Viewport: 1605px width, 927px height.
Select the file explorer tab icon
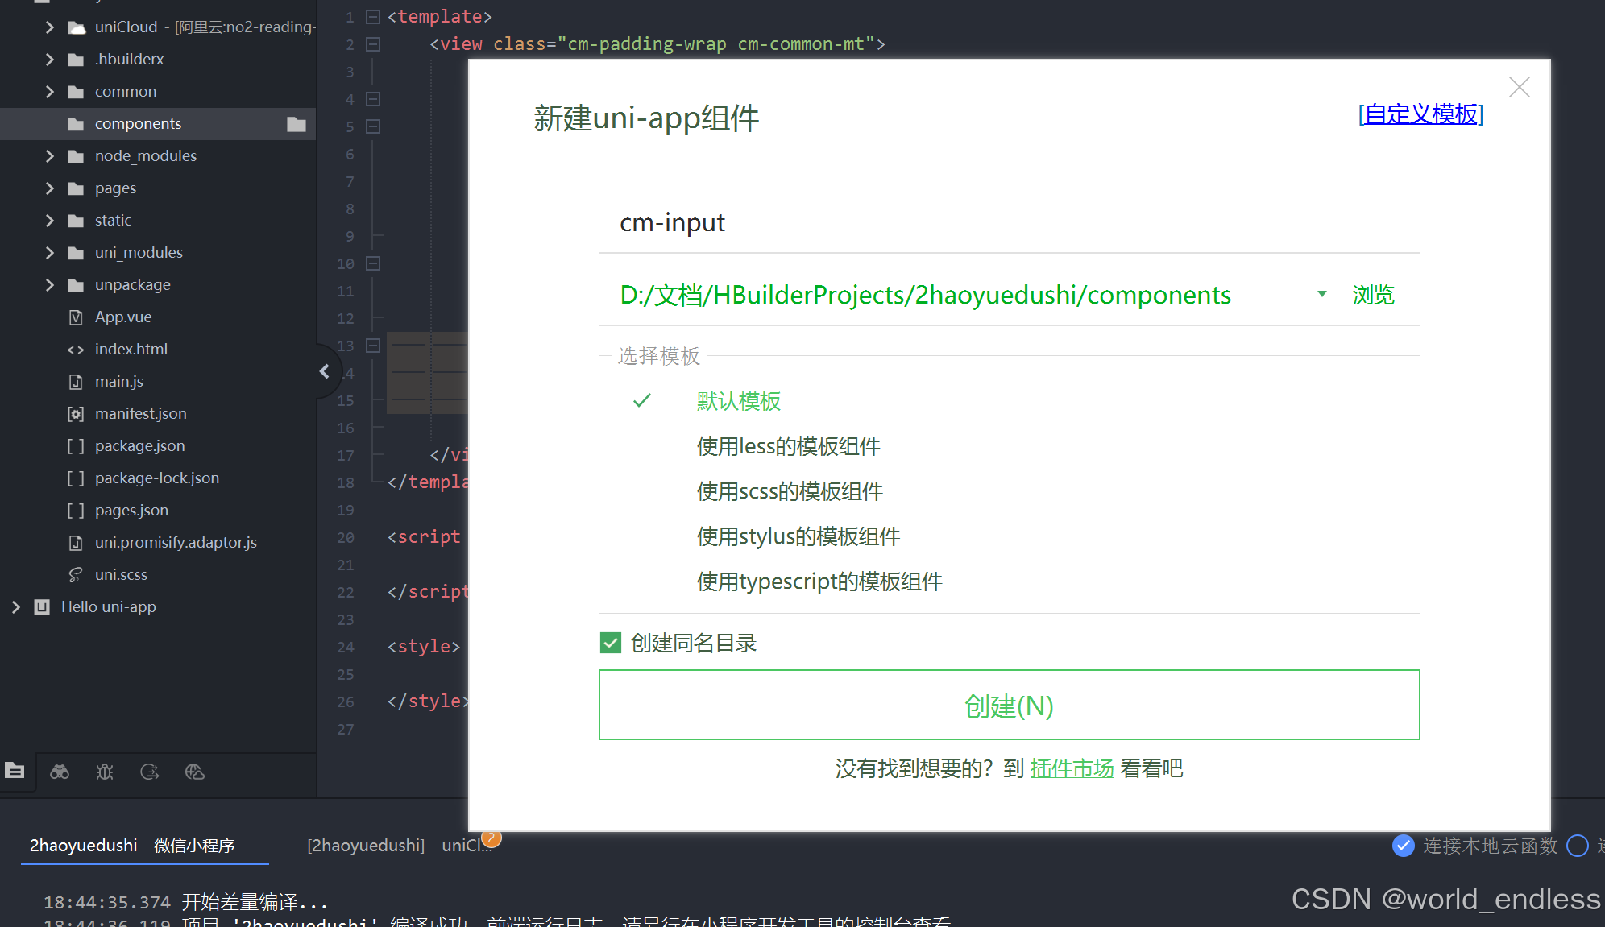(15, 772)
